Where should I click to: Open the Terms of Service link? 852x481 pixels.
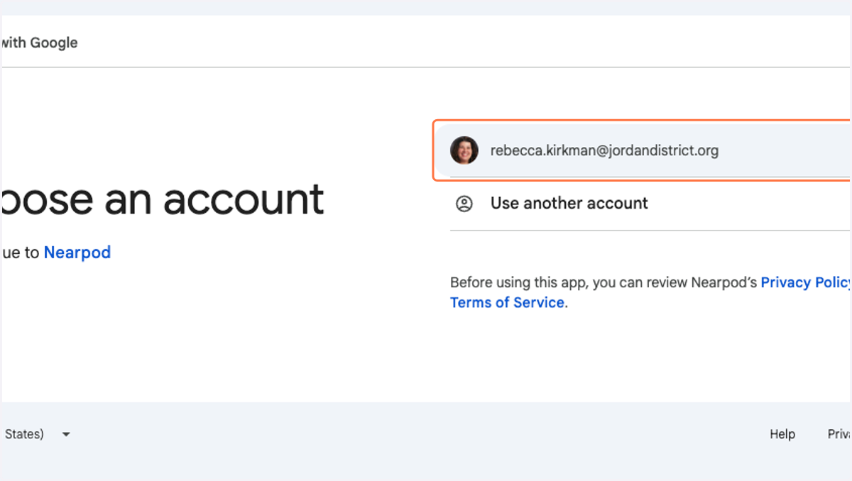tap(507, 303)
